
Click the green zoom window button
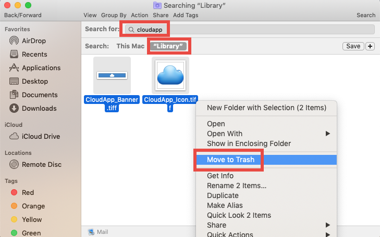pos(28,5)
